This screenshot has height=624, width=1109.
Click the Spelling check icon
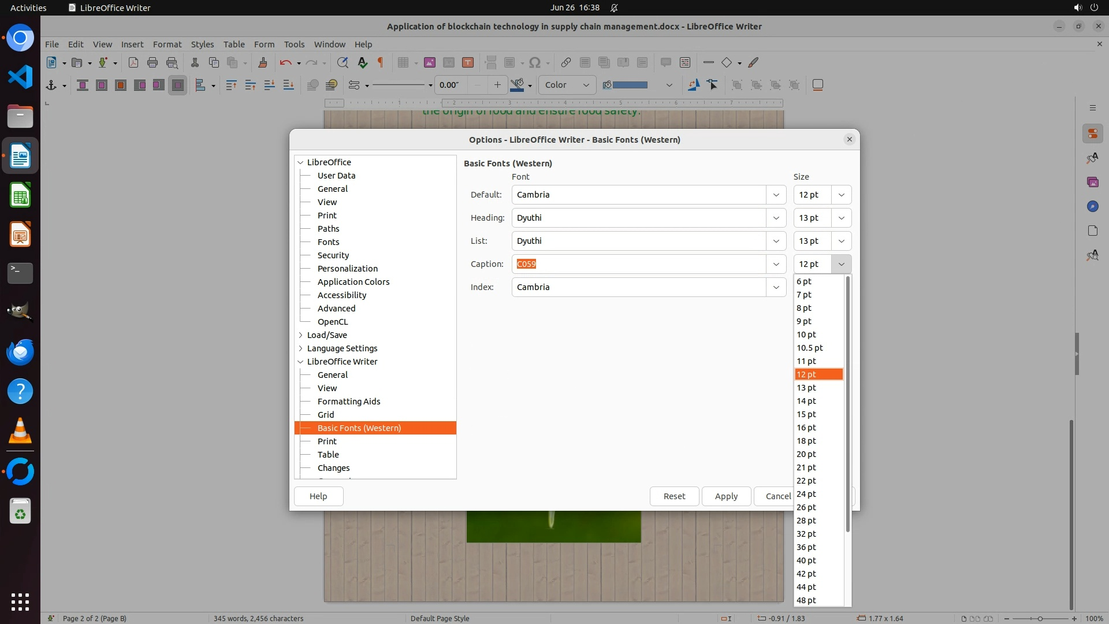[x=362, y=62]
